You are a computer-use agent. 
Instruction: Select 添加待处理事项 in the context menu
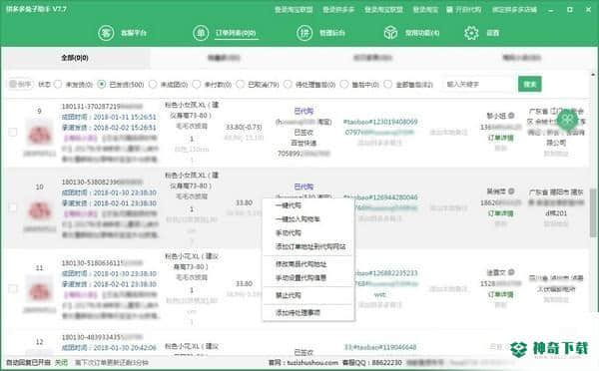click(298, 312)
